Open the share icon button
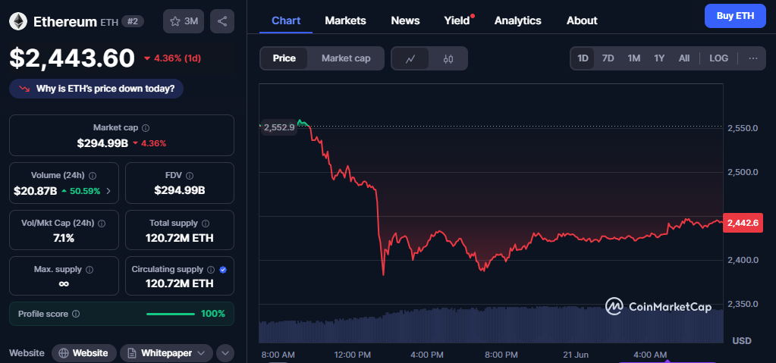 [x=222, y=21]
